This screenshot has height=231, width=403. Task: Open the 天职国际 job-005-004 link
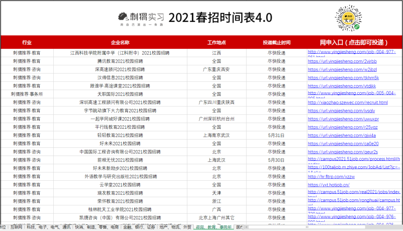click(x=352, y=93)
